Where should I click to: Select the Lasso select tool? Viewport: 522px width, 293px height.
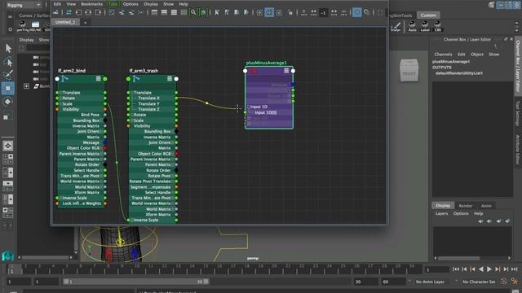(8, 62)
